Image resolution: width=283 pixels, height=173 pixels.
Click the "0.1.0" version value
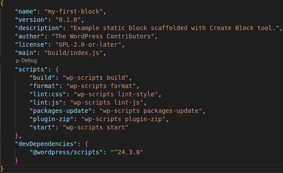pyautogui.click(x=68, y=20)
